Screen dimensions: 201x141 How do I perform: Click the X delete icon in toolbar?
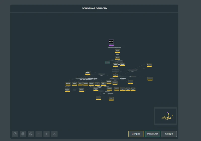pyautogui.click(x=54, y=134)
